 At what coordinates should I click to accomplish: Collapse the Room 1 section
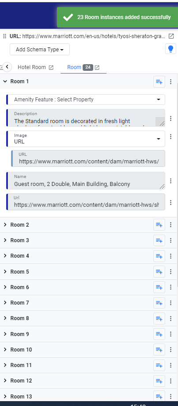point(5,81)
